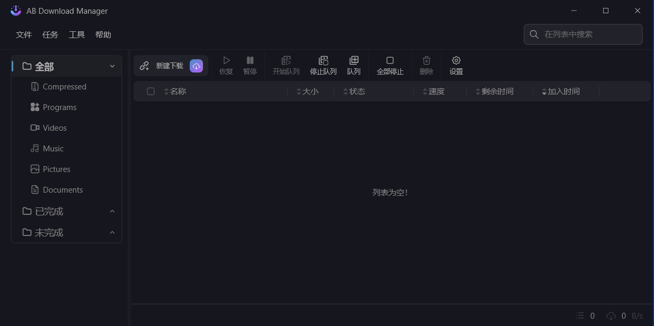The height and width of the screenshot is (326, 654).
Task: Select the Documents category
Action: [66, 190]
